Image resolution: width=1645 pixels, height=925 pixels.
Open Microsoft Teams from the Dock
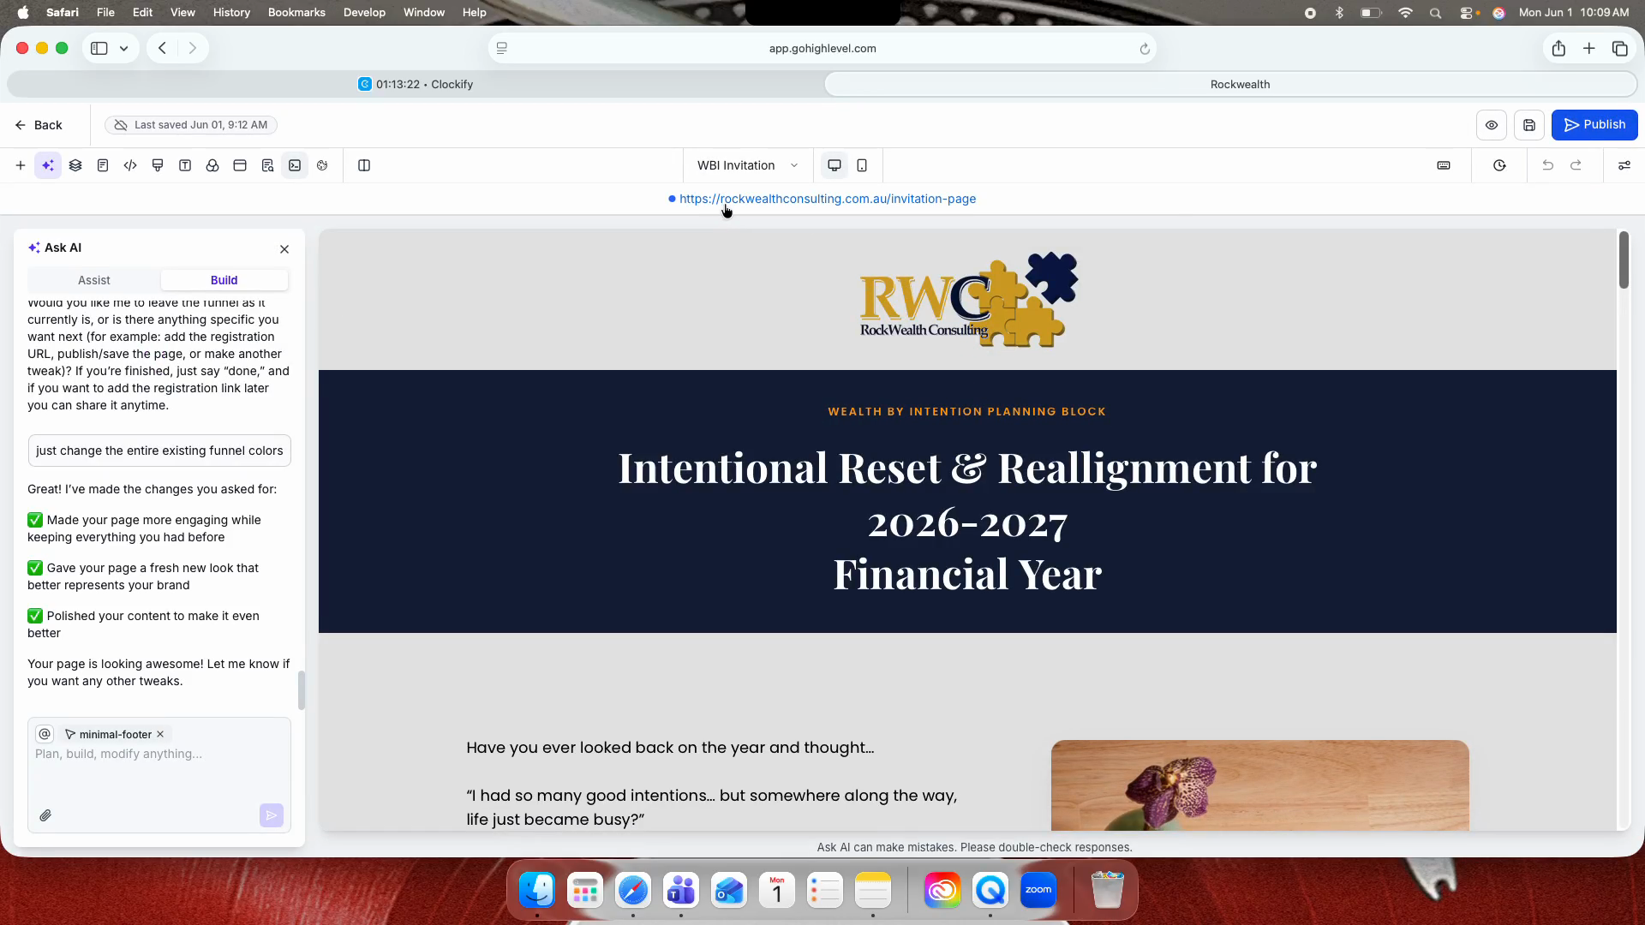click(x=681, y=891)
